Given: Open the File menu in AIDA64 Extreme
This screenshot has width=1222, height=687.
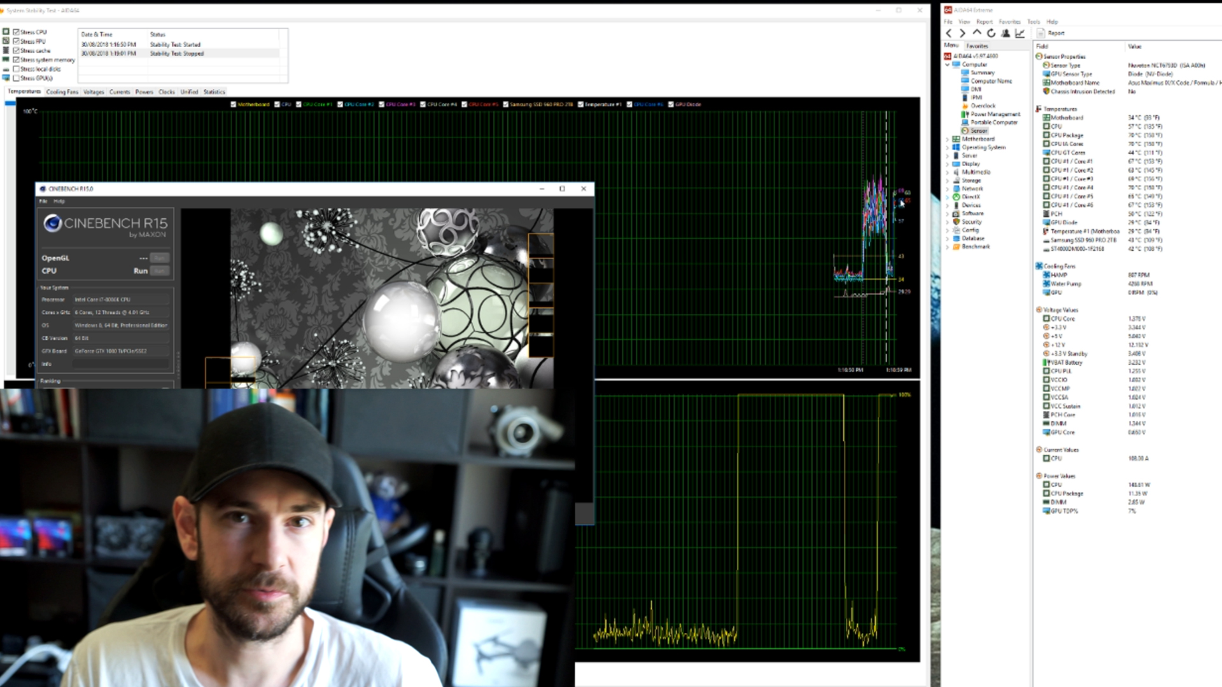Looking at the screenshot, I should tap(948, 22).
